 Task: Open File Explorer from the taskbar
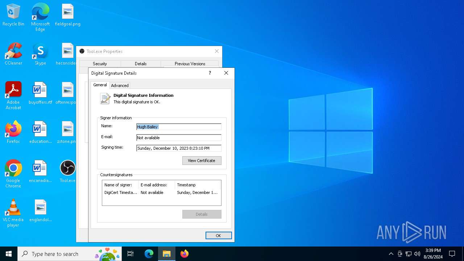click(167, 254)
